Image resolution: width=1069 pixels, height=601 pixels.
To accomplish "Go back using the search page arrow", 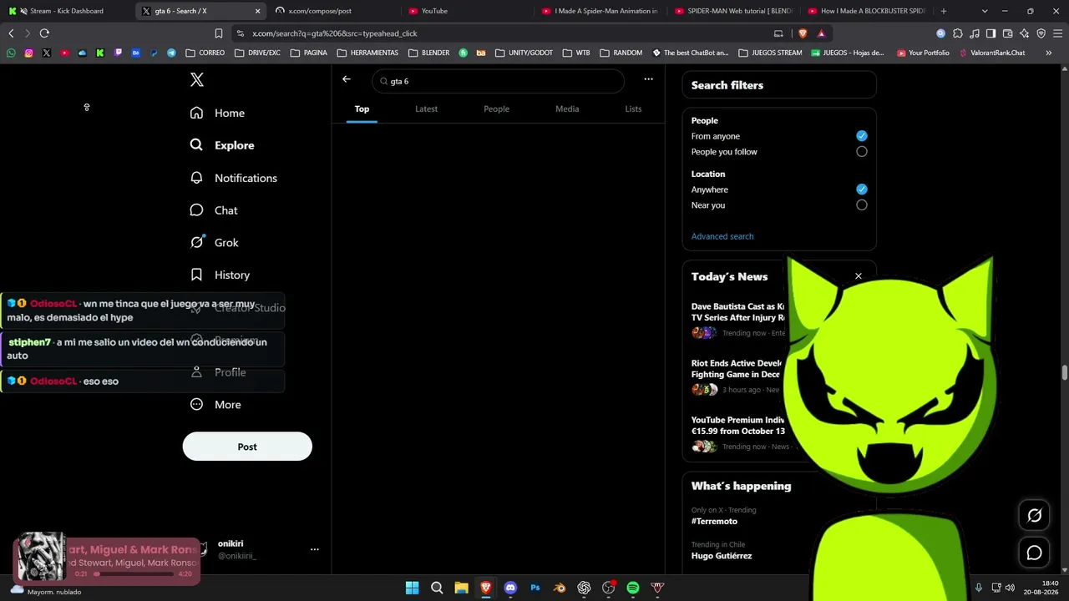I will pyautogui.click(x=347, y=79).
